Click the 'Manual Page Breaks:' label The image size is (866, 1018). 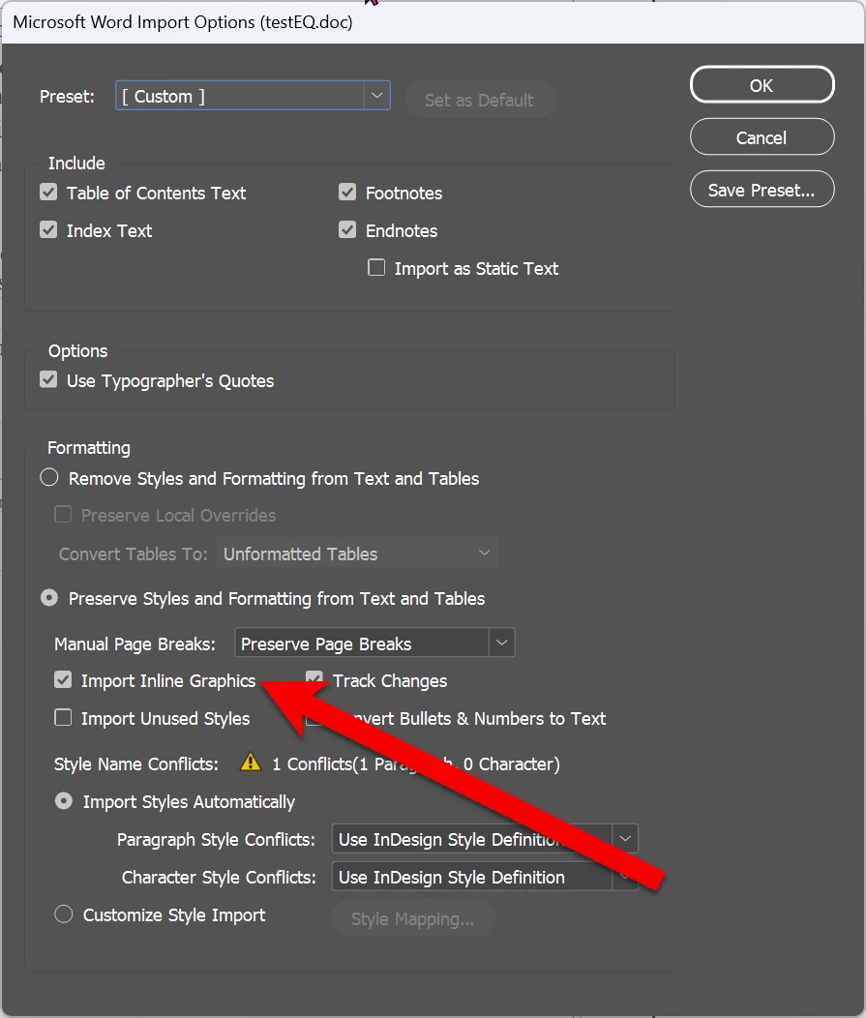point(135,644)
